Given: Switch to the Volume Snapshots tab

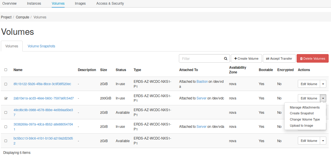Looking at the screenshot, I should (41, 46).
